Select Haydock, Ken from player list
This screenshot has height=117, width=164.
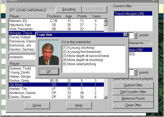pos(18,25)
